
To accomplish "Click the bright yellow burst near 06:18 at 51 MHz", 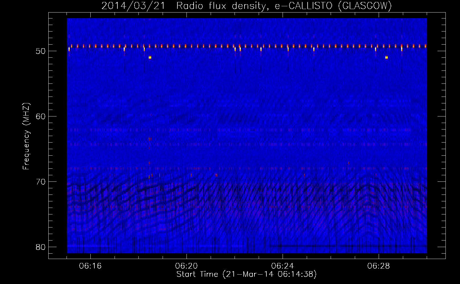I will (150, 57).
